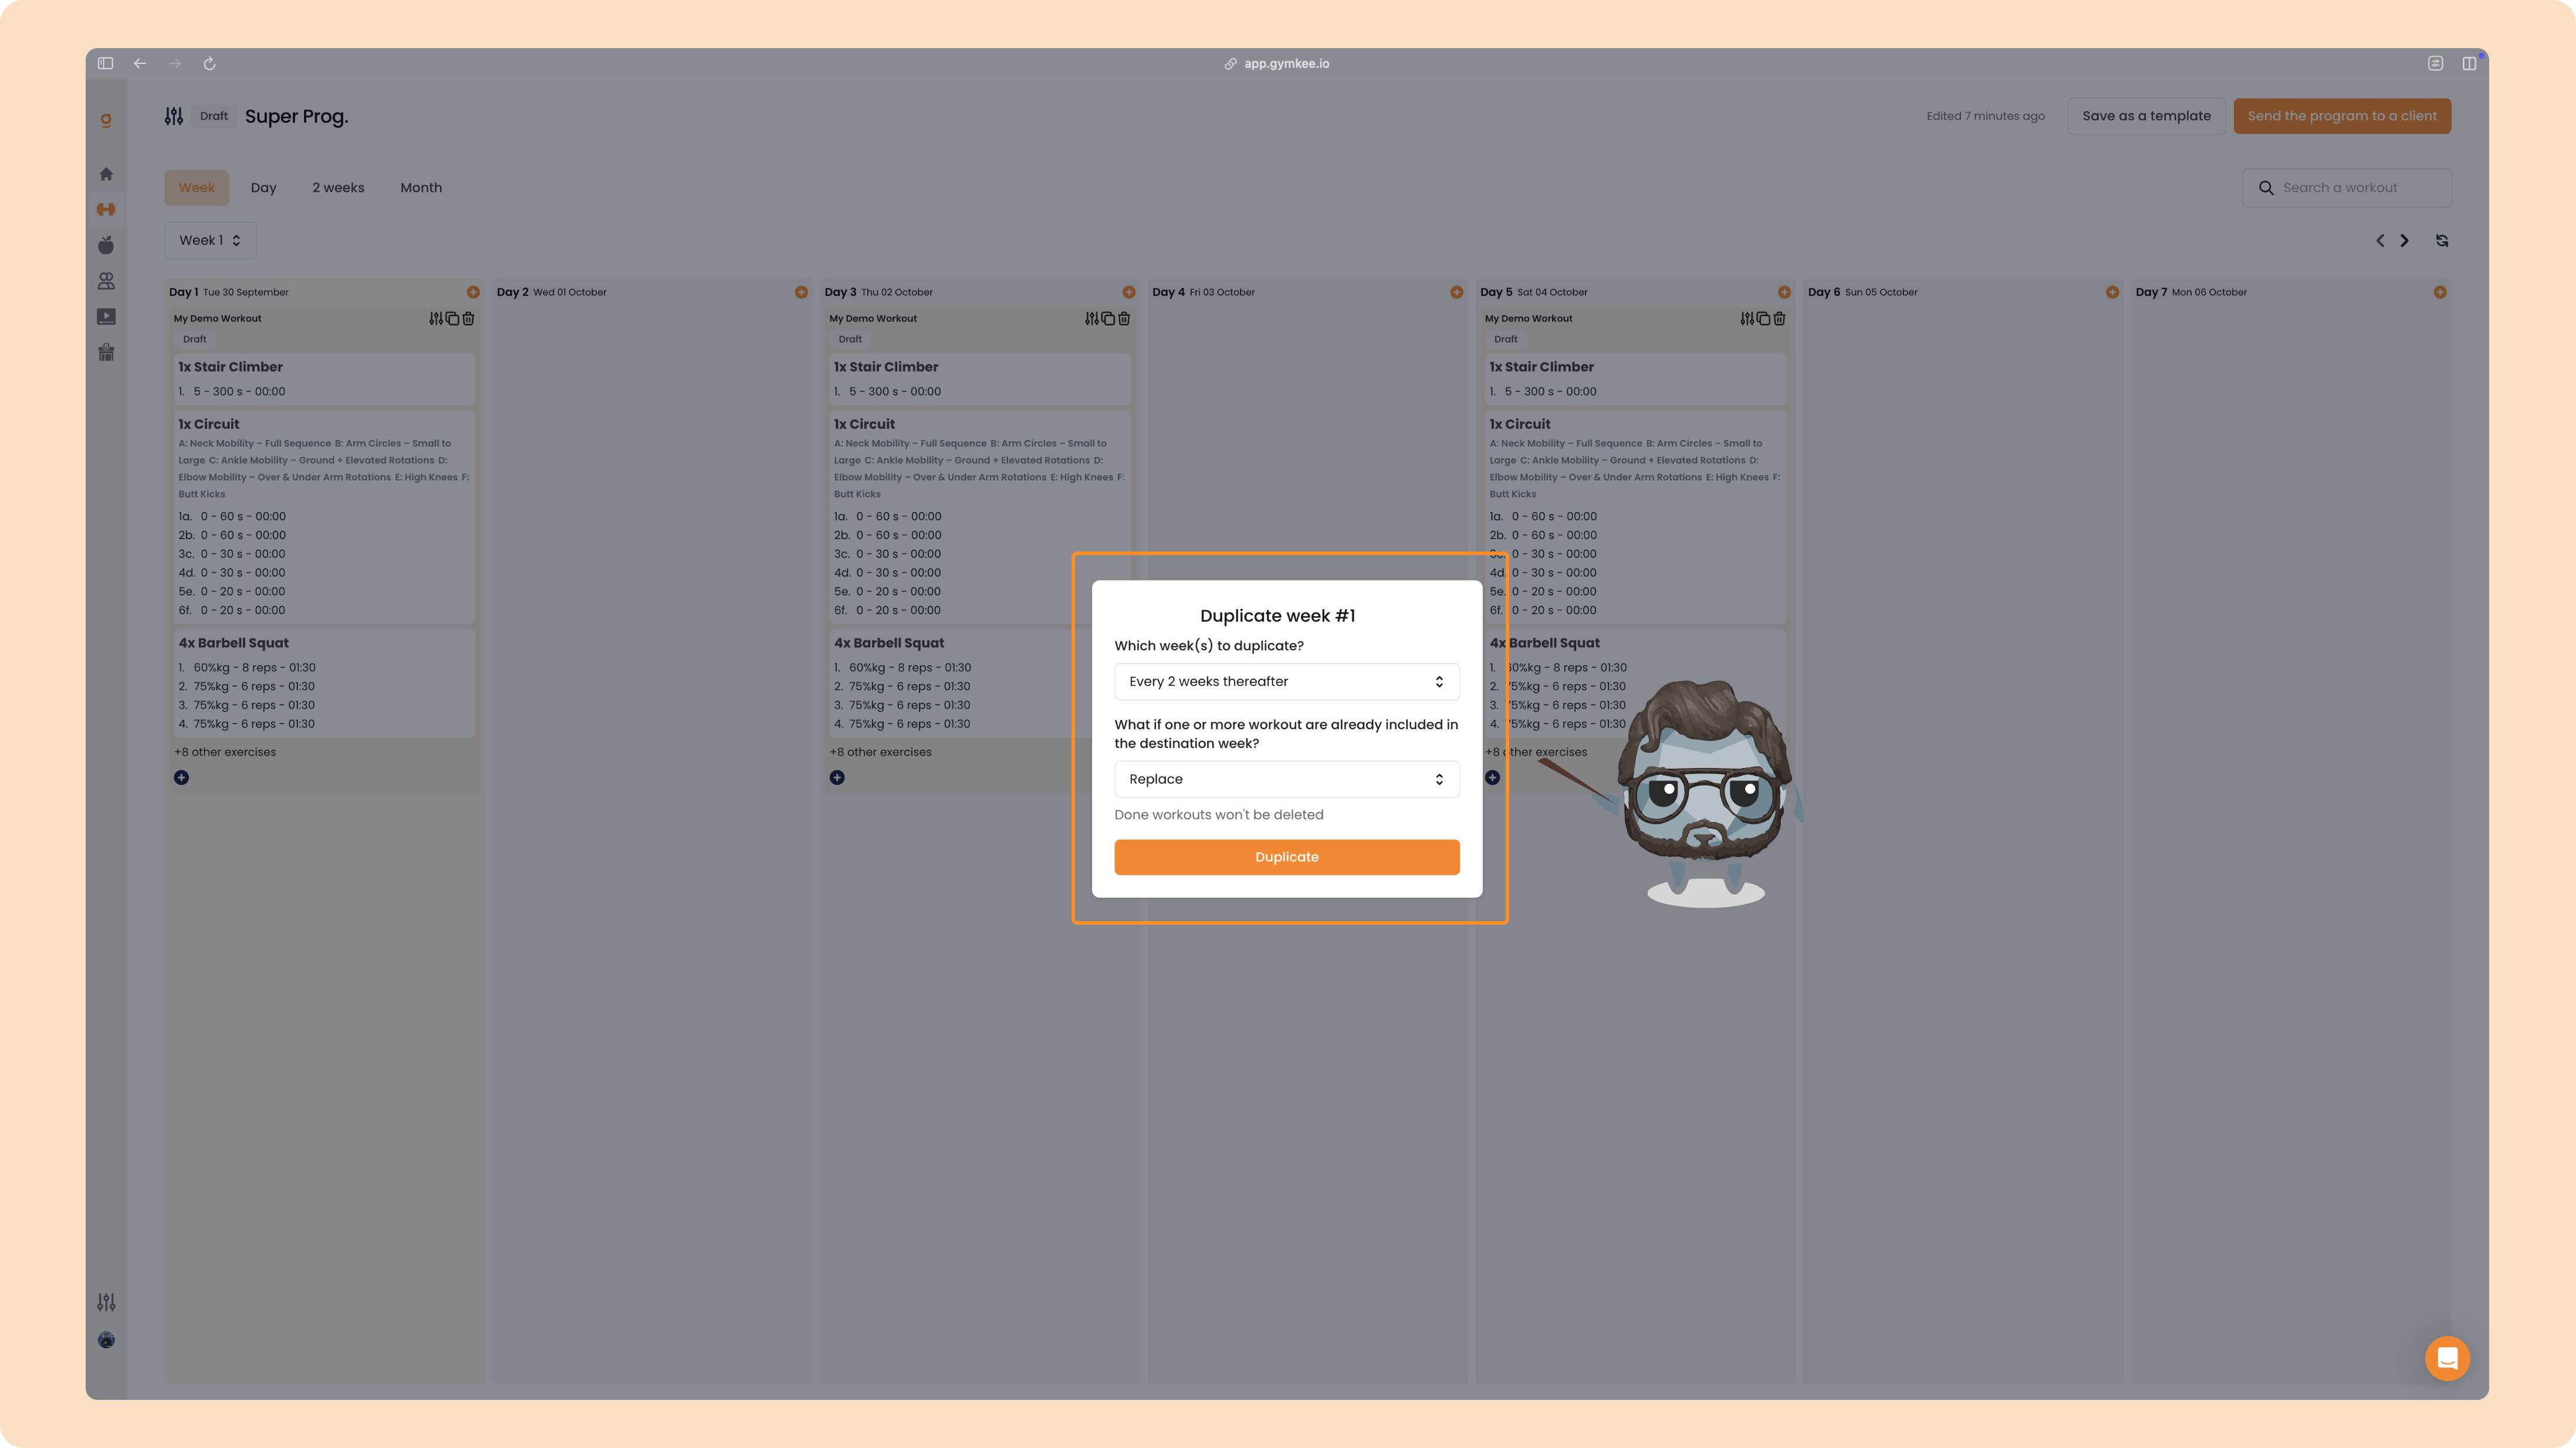2576x1448 pixels.
Task: Add an exercise to the Day 3 workout
Action: (x=837, y=777)
